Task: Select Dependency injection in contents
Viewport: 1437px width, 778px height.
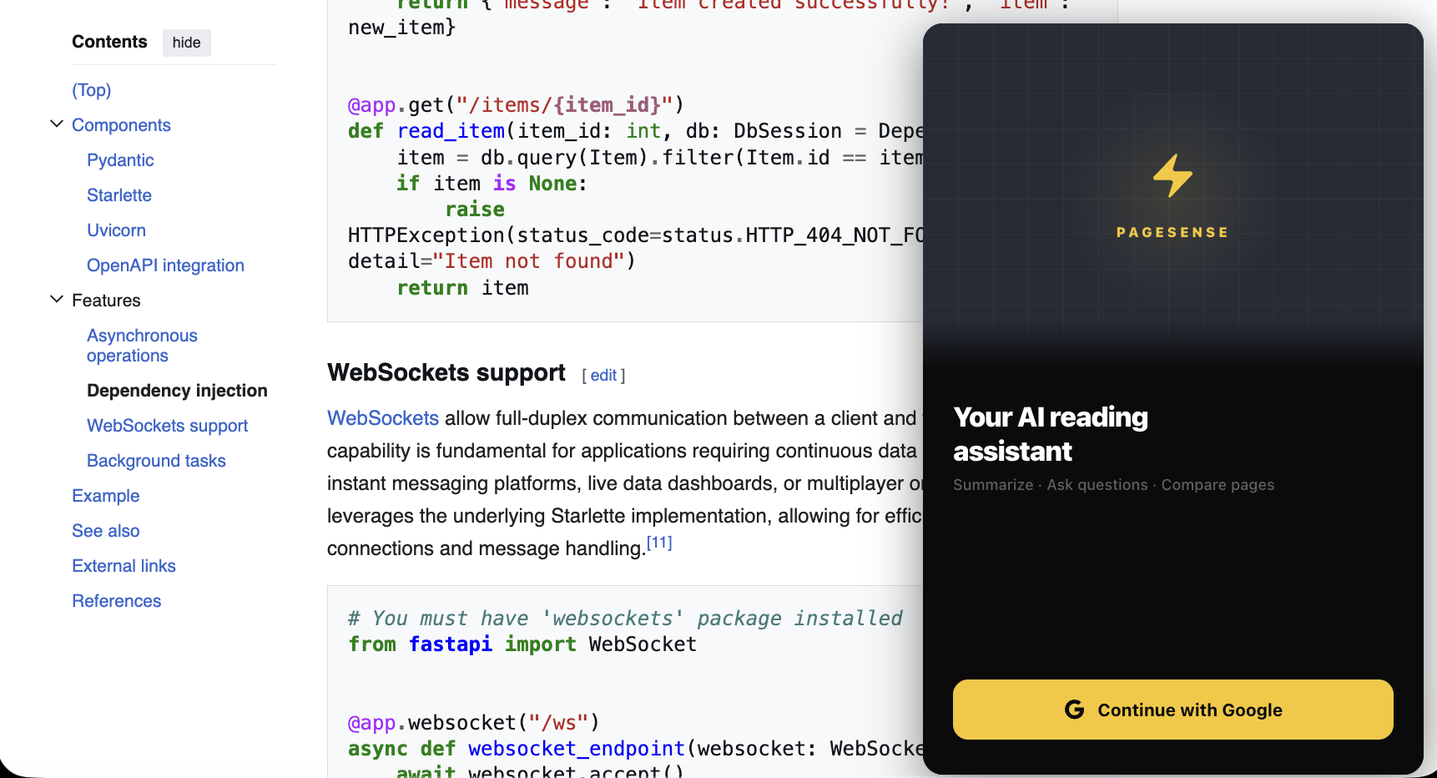Action: (x=177, y=391)
